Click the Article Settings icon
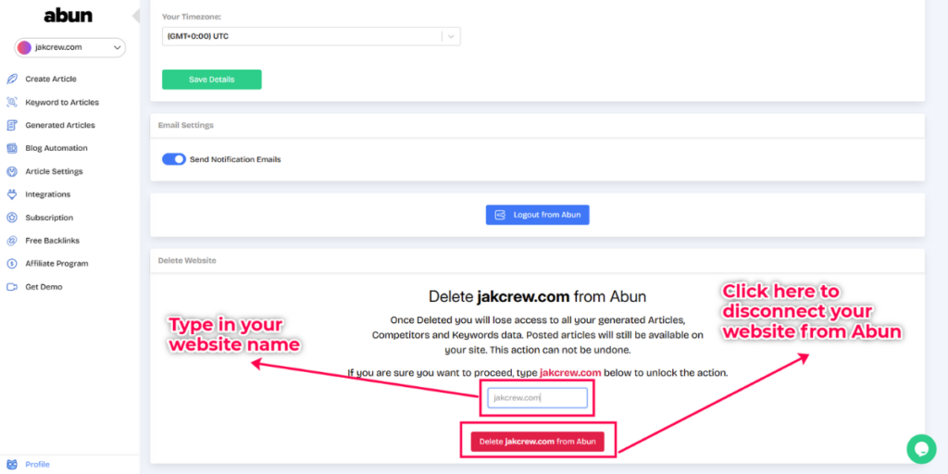948x474 pixels. point(11,171)
